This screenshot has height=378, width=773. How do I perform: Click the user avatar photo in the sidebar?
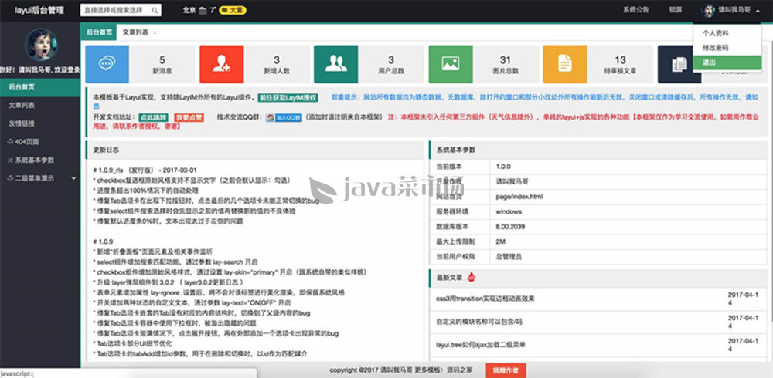(39, 45)
